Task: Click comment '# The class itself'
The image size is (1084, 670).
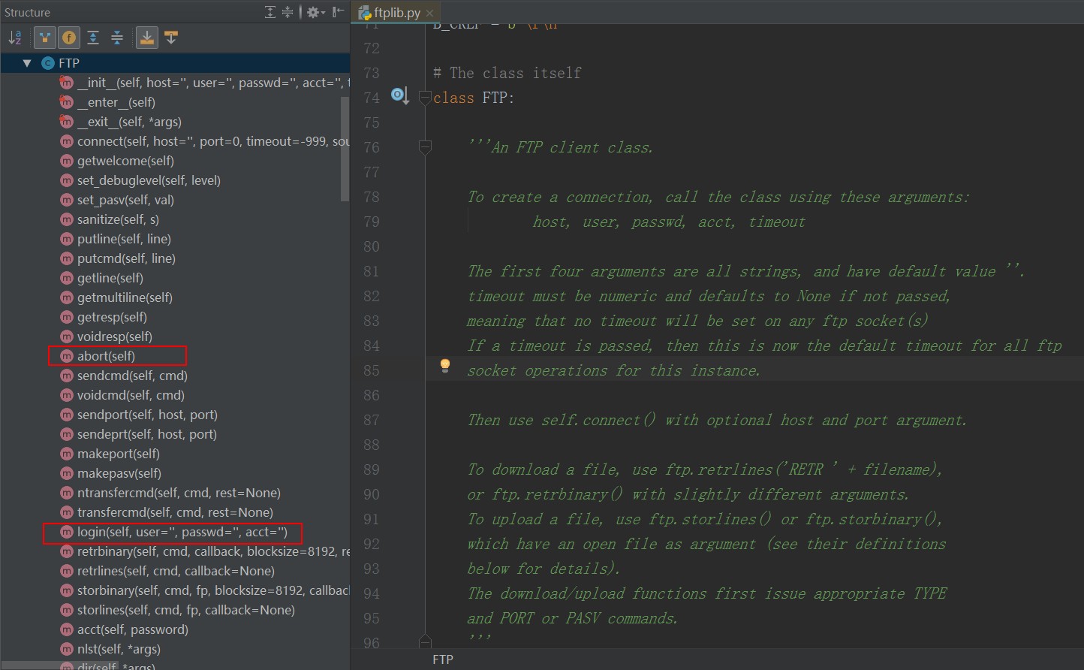Action: pyautogui.click(x=507, y=73)
